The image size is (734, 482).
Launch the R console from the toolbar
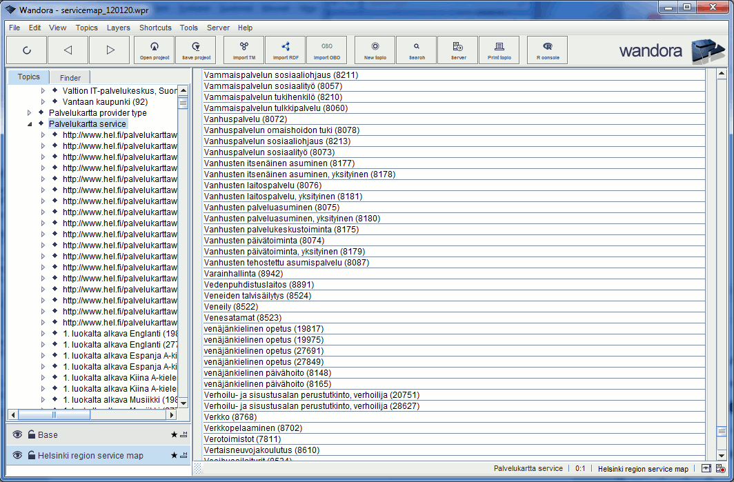[x=547, y=49]
